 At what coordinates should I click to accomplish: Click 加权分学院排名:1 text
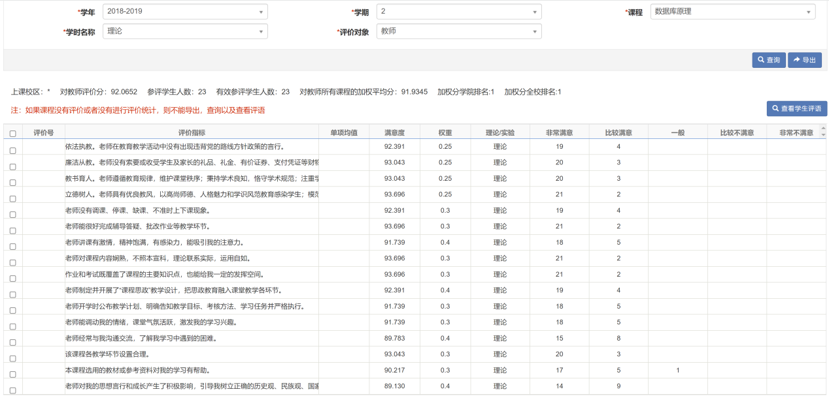pyautogui.click(x=465, y=92)
